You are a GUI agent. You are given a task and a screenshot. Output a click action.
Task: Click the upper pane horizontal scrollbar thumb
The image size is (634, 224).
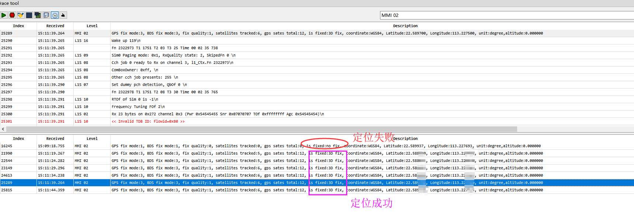pos(262,129)
